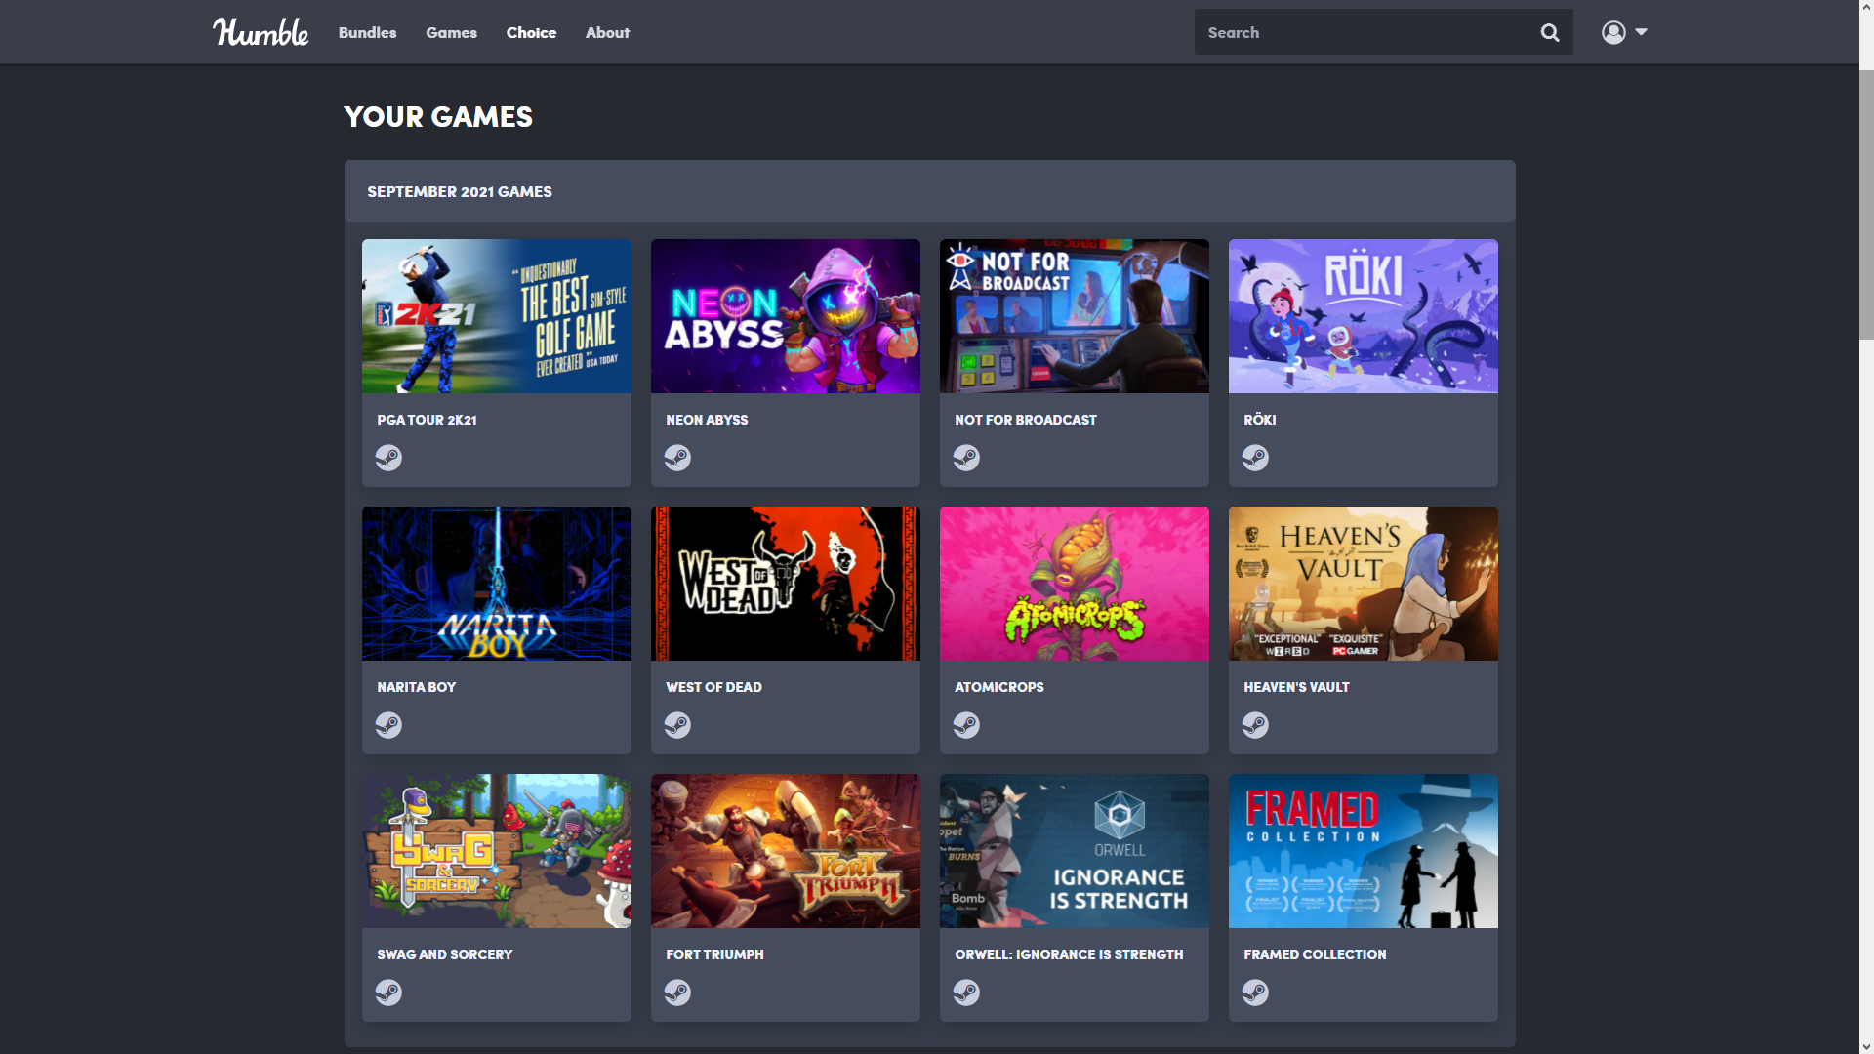Click the Steam icon under PGA Tour 2K21
Viewport: 1874px width, 1054px height.
(388, 458)
